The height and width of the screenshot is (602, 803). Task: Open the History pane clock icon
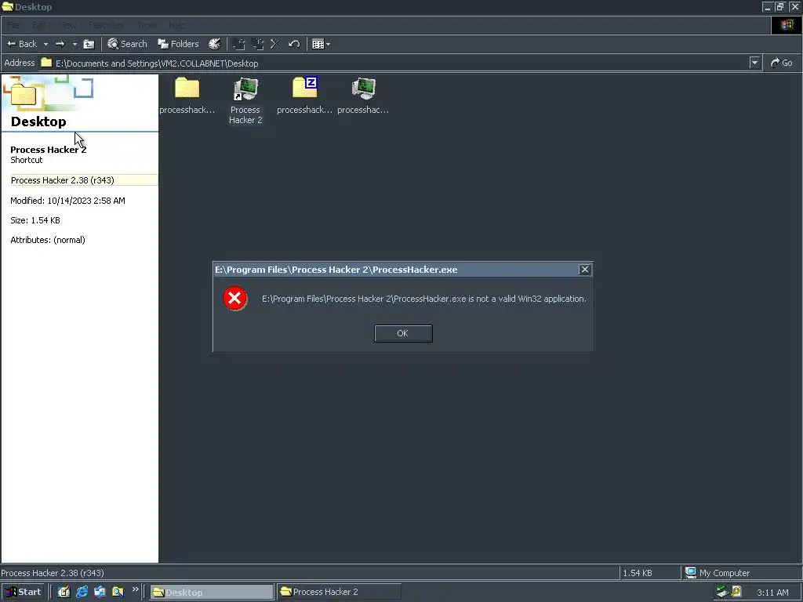(x=214, y=44)
